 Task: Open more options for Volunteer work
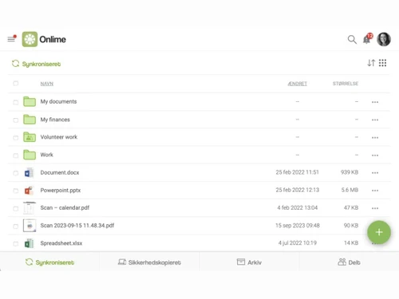(375, 138)
